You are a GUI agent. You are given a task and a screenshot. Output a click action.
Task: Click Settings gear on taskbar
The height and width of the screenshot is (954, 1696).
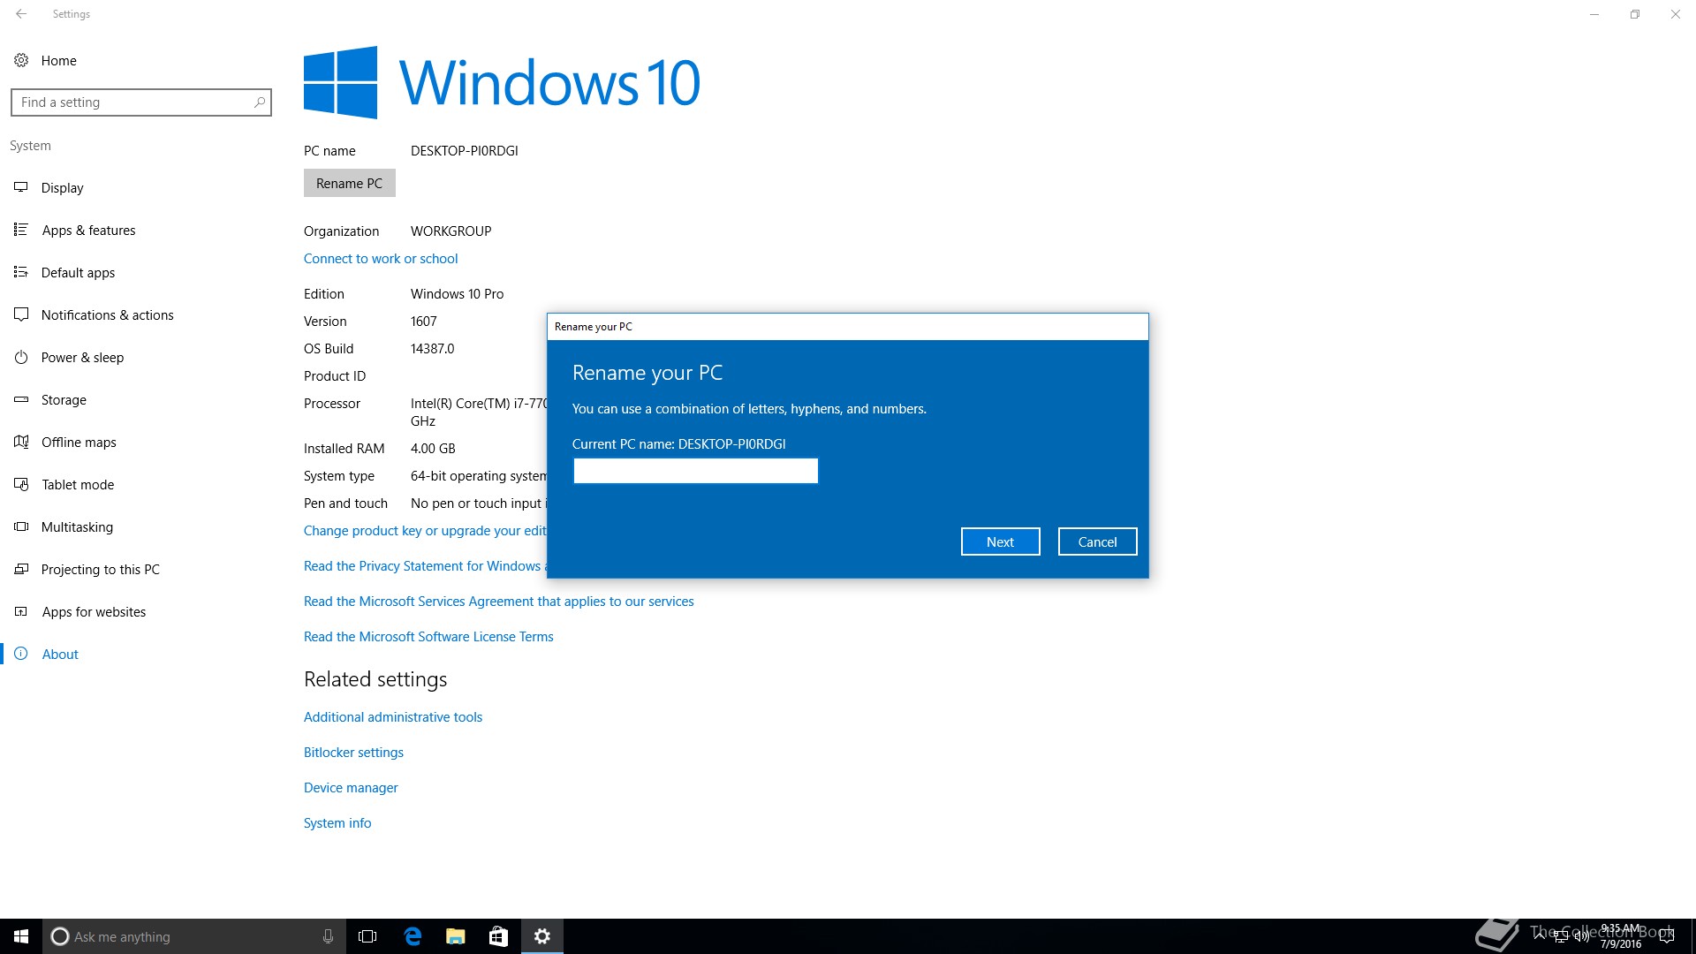click(x=542, y=936)
